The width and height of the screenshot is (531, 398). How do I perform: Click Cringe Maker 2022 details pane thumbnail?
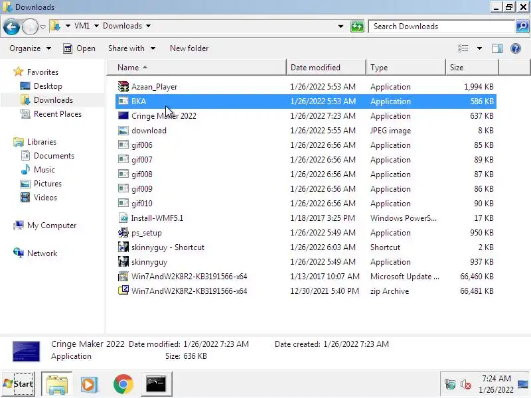coord(26,351)
